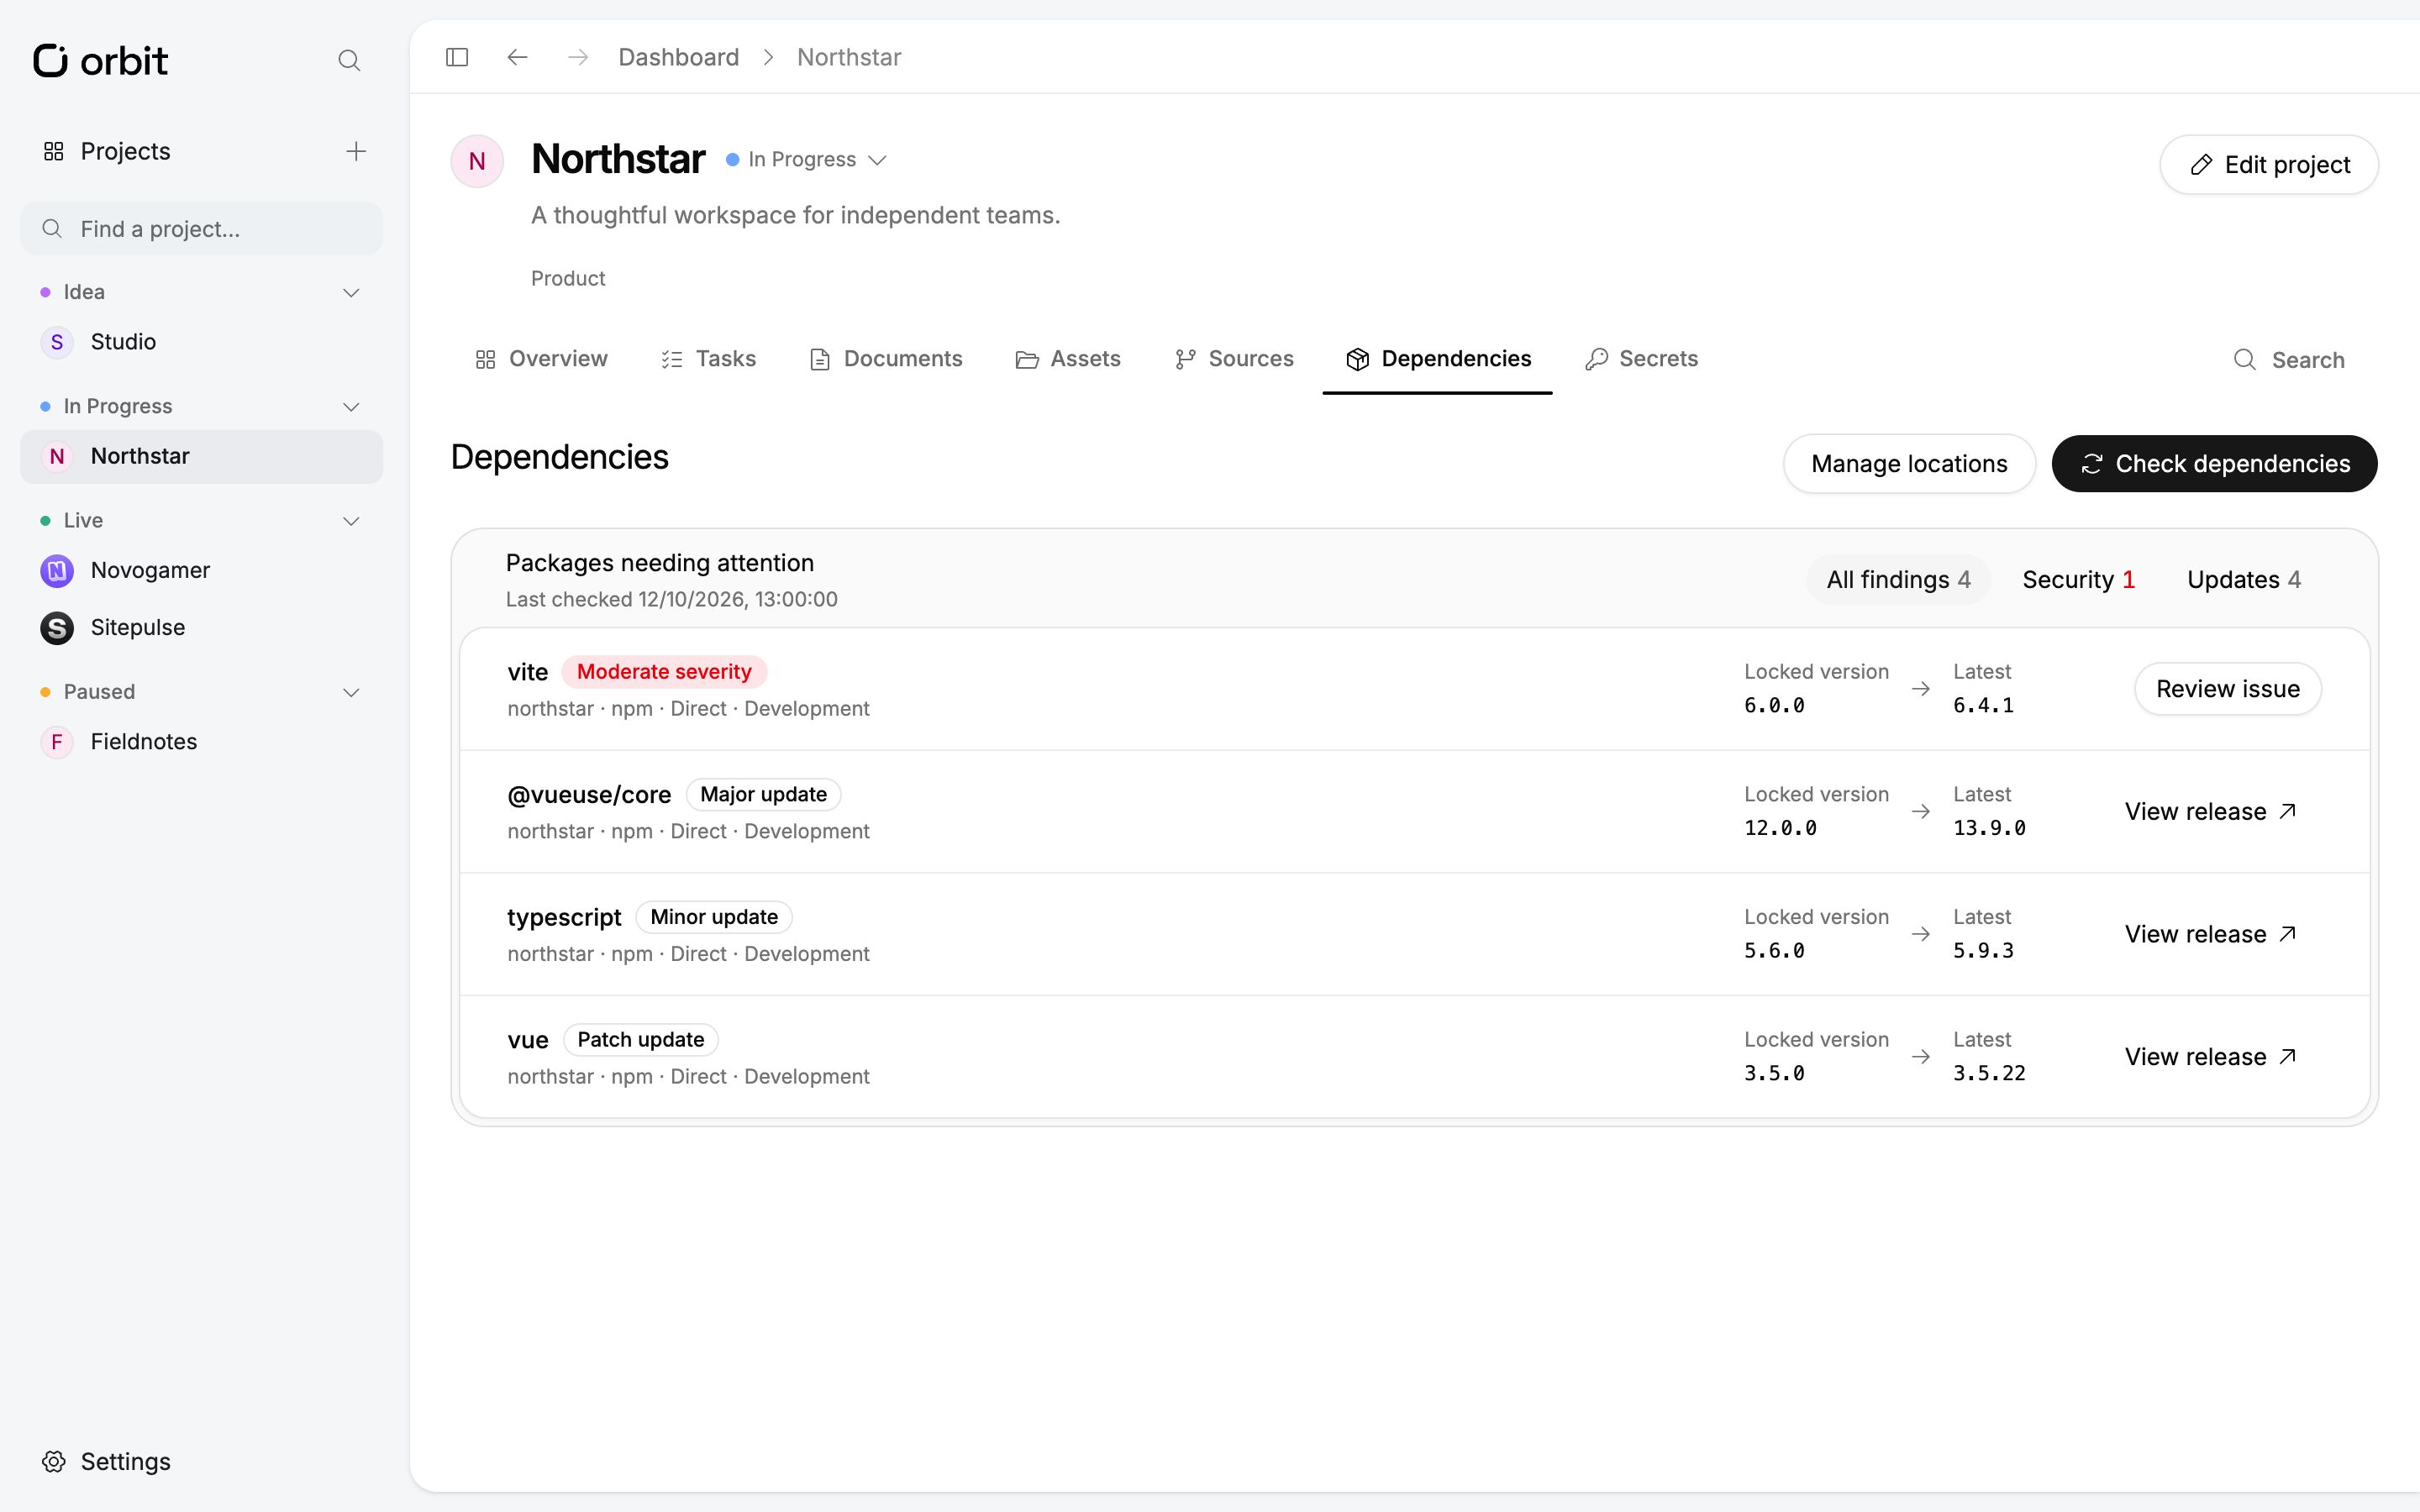This screenshot has width=2420, height=1512.
Task: Open the In Progress status dropdown
Action: point(806,160)
